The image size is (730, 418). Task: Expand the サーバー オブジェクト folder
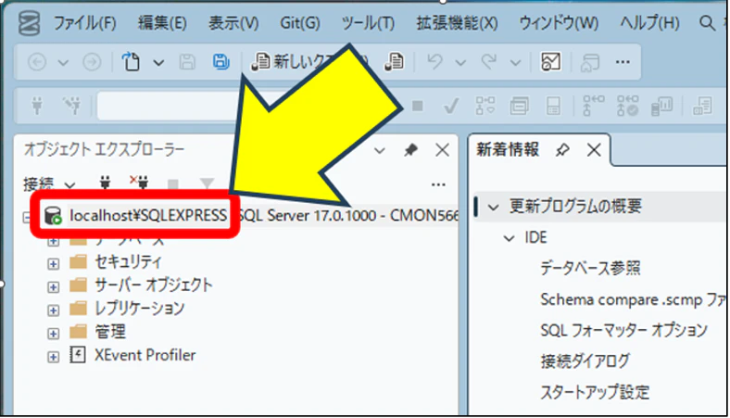(53, 286)
